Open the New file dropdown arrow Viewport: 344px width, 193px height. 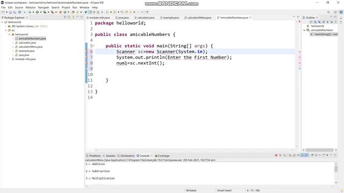6,12
